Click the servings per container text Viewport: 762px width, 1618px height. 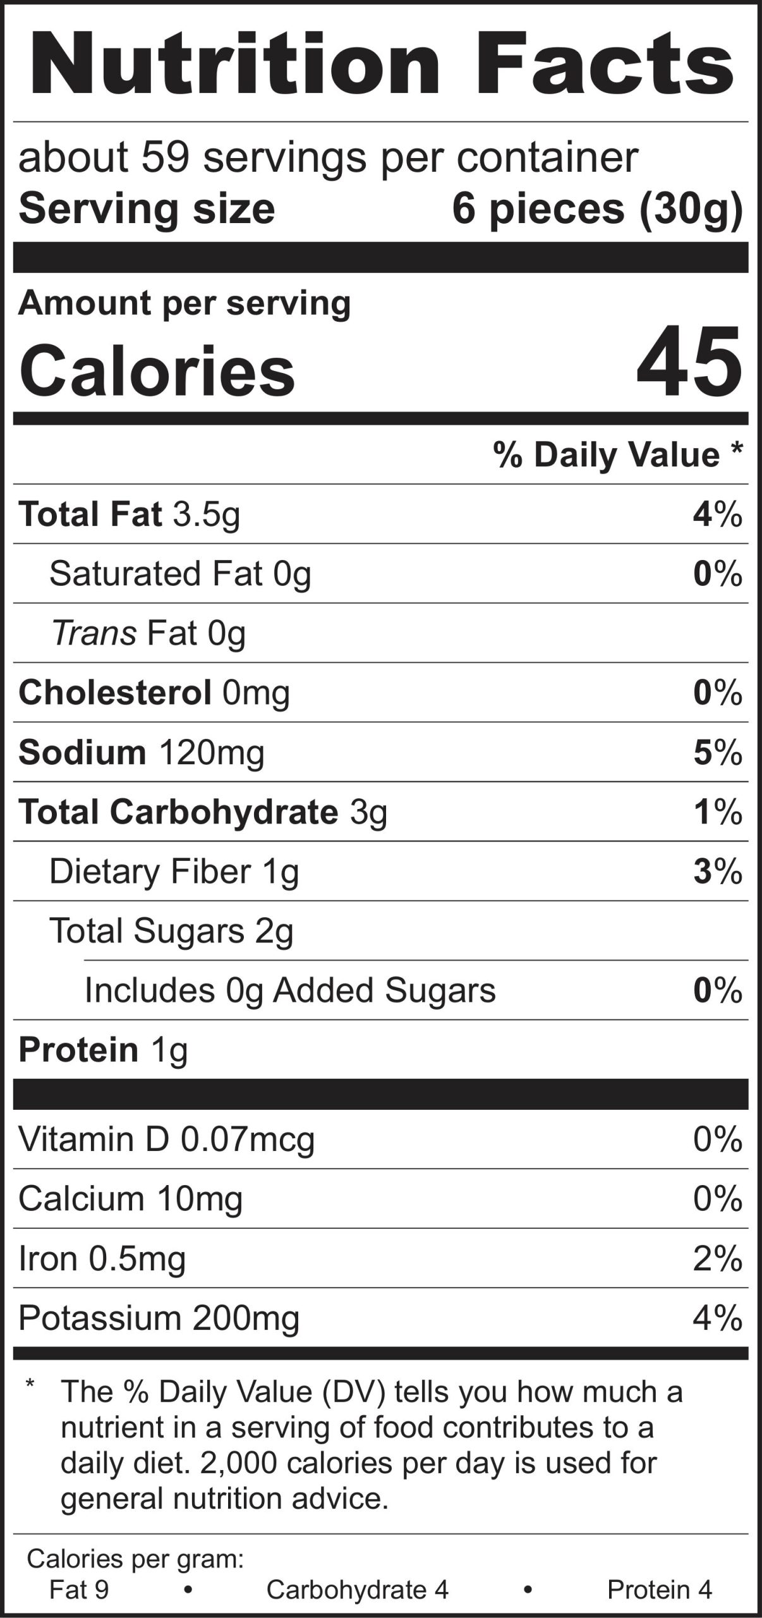[x=328, y=157]
